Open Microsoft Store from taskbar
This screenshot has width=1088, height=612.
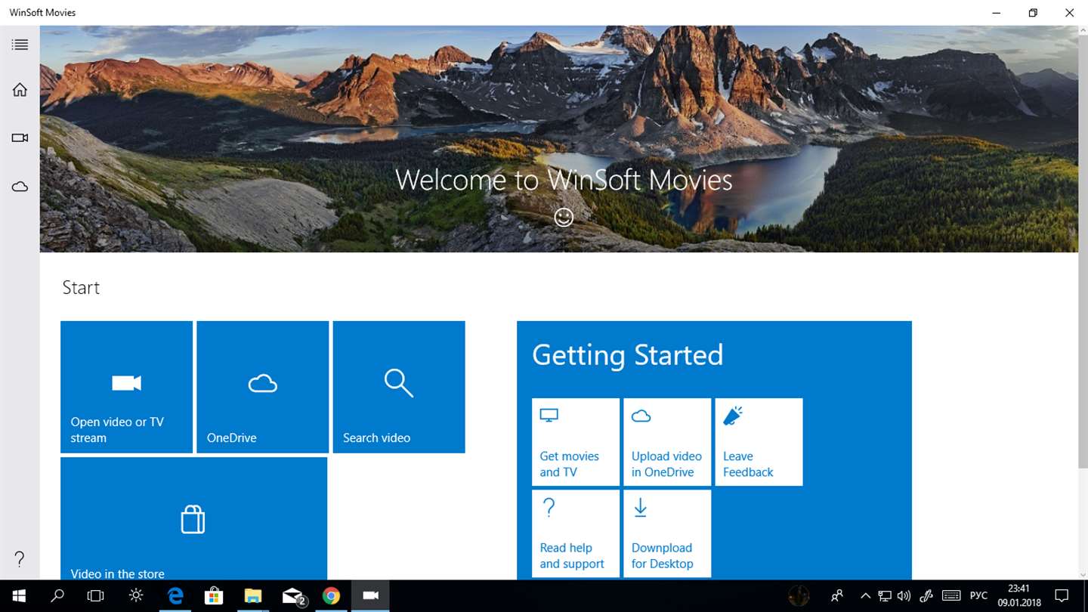[x=214, y=596]
